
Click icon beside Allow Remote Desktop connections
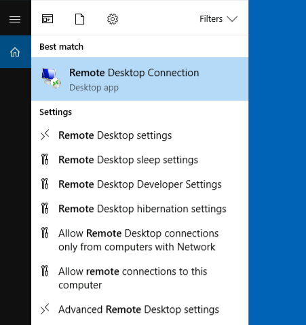(45, 233)
